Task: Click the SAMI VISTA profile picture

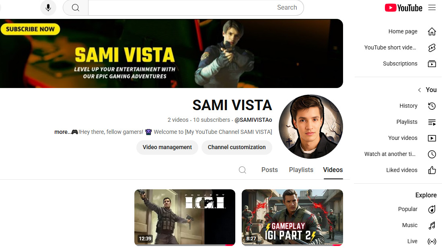Action: (x=310, y=127)
